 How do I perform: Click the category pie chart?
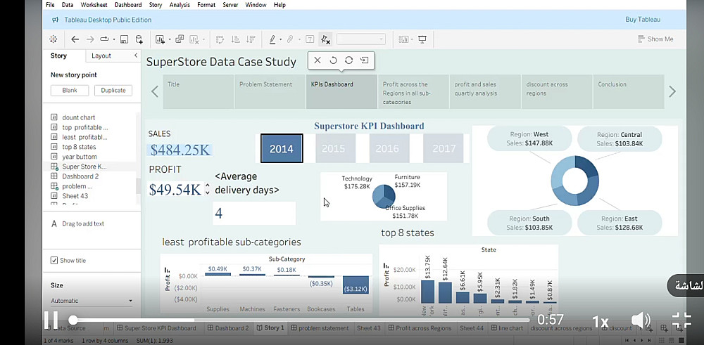point(384,196)
